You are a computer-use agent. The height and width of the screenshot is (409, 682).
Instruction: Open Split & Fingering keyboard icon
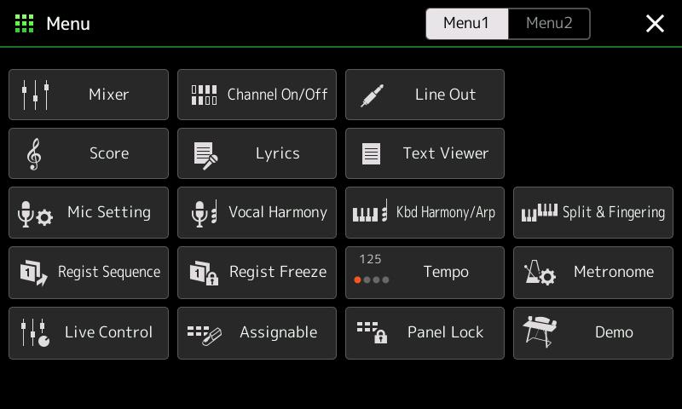coord(540,212)
